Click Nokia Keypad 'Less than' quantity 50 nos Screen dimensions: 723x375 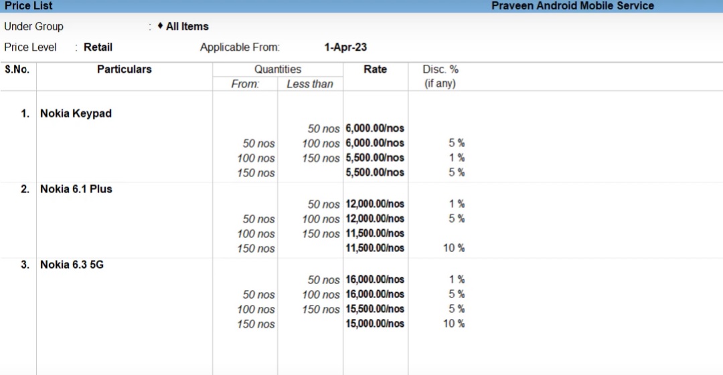[324, 128]
